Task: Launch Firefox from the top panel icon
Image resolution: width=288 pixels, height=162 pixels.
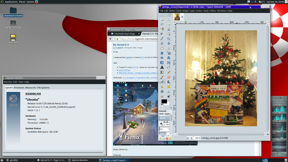Action: tap(36, 2)
